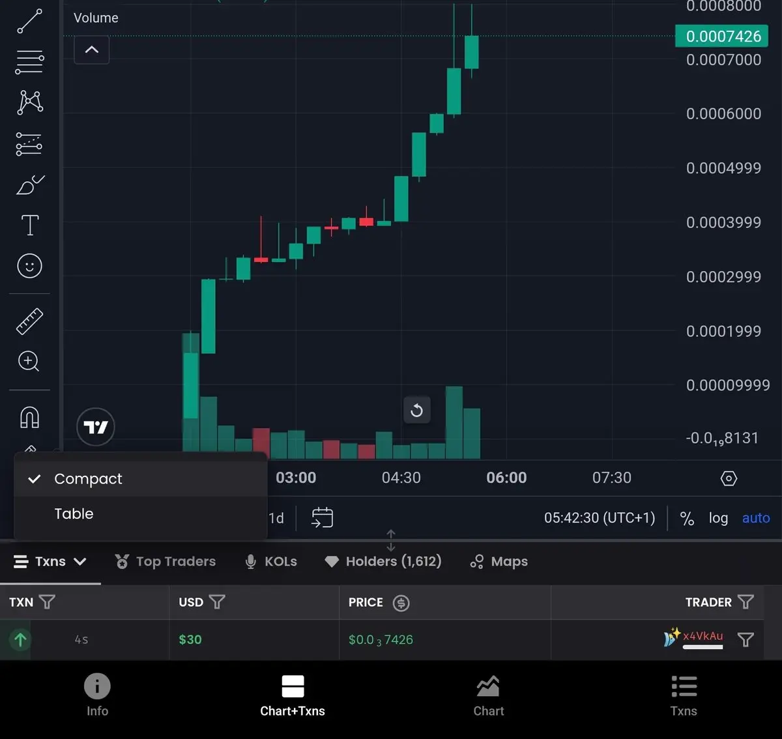This screenshot has height=739, width=782.
Task: Open the timezone setting 05:42:30 (UTC+1)
Action: [x=600, y=518]
